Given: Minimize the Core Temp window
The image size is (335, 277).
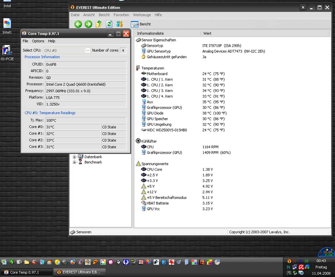Looking at the screenshot, I should click(x=110, y=34).
